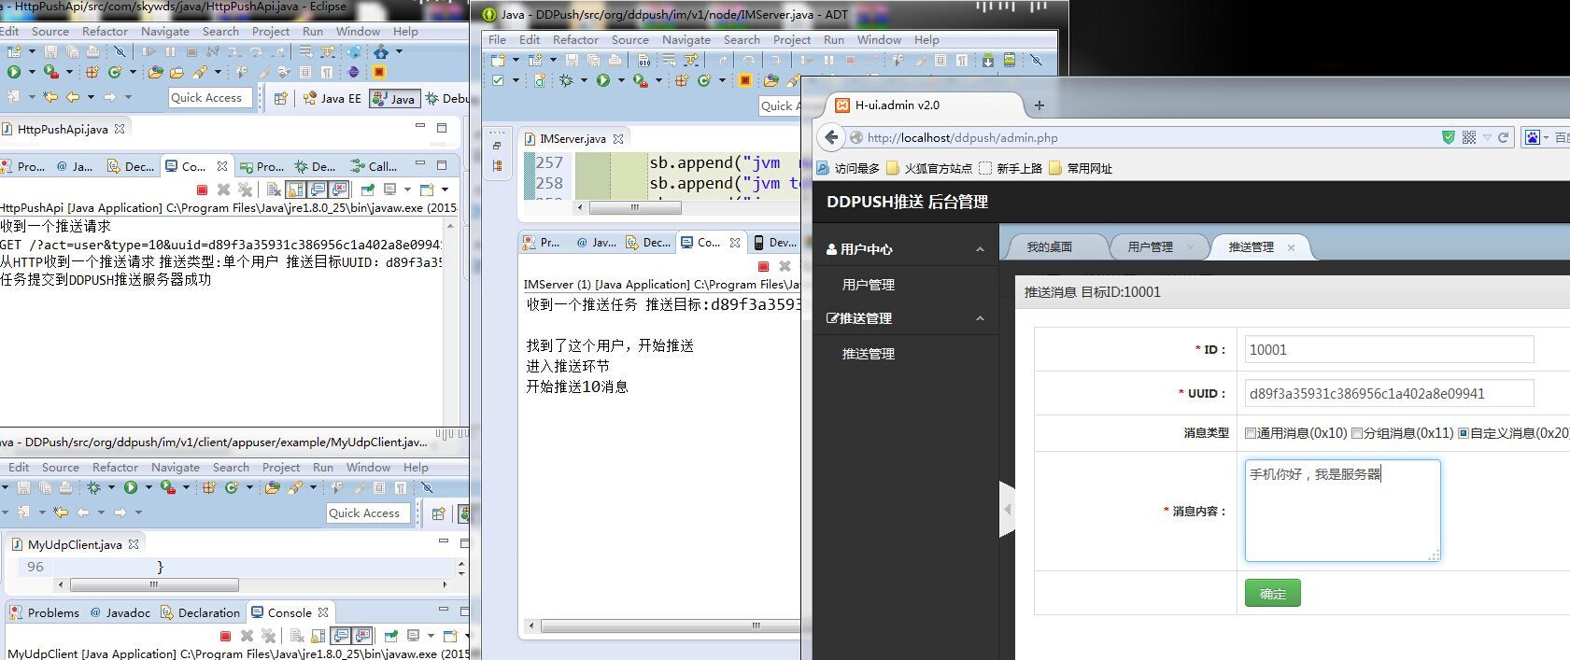Open Project menu in MyUdpClient Eclipse window
This screenshot has width=1570, height=660.
click(281, 468)
